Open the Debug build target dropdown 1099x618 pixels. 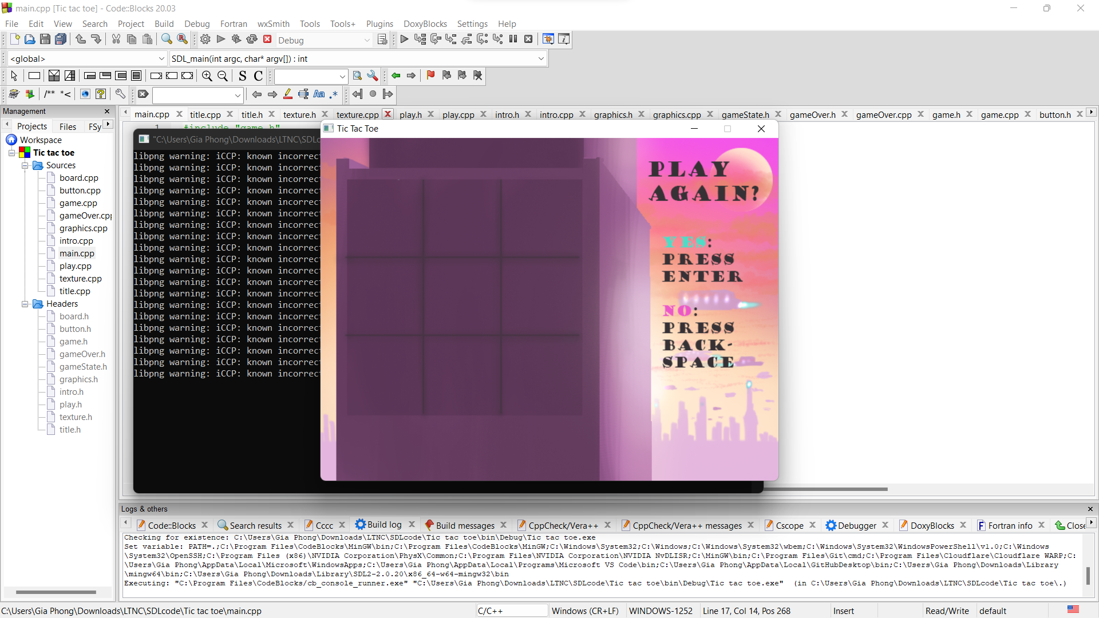(x=367, y=40)
